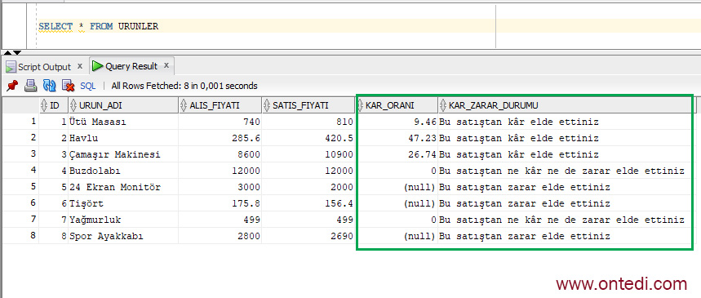701x298 pixels.
Task: Click purchase price 285.6 cell
Action: pos(220,138)
